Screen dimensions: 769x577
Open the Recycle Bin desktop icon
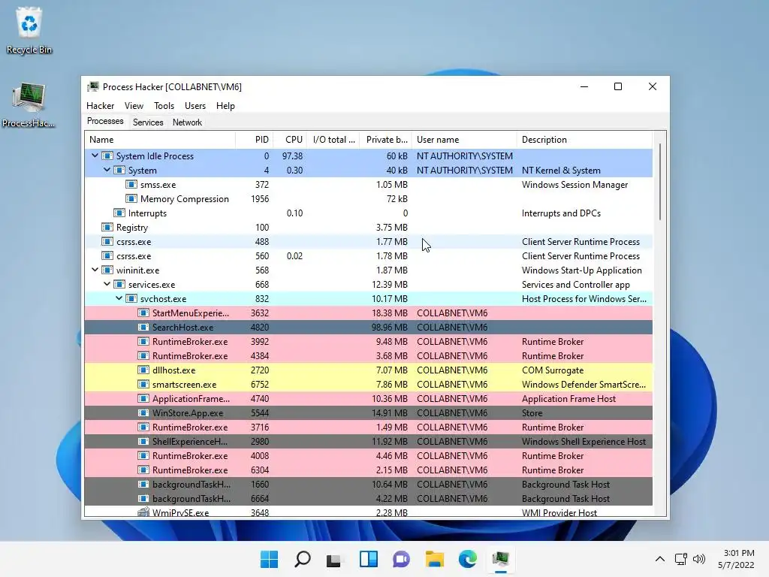point(29,30)
